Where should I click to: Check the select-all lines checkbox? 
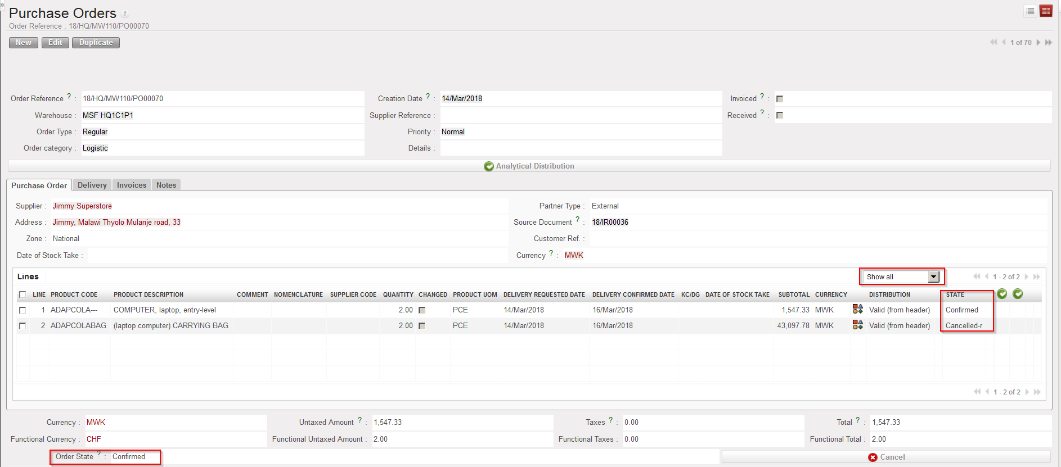pyautogui.click(x=23, y=294)
